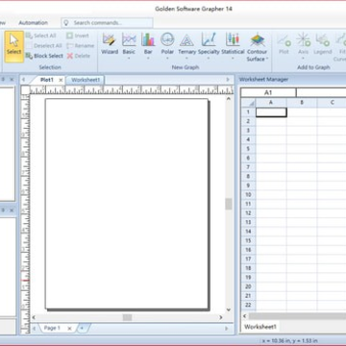The height and width of the screenshot is (346, 346).
Task: Expand the Axis dropdown arrow
Action: coord(303,59)
